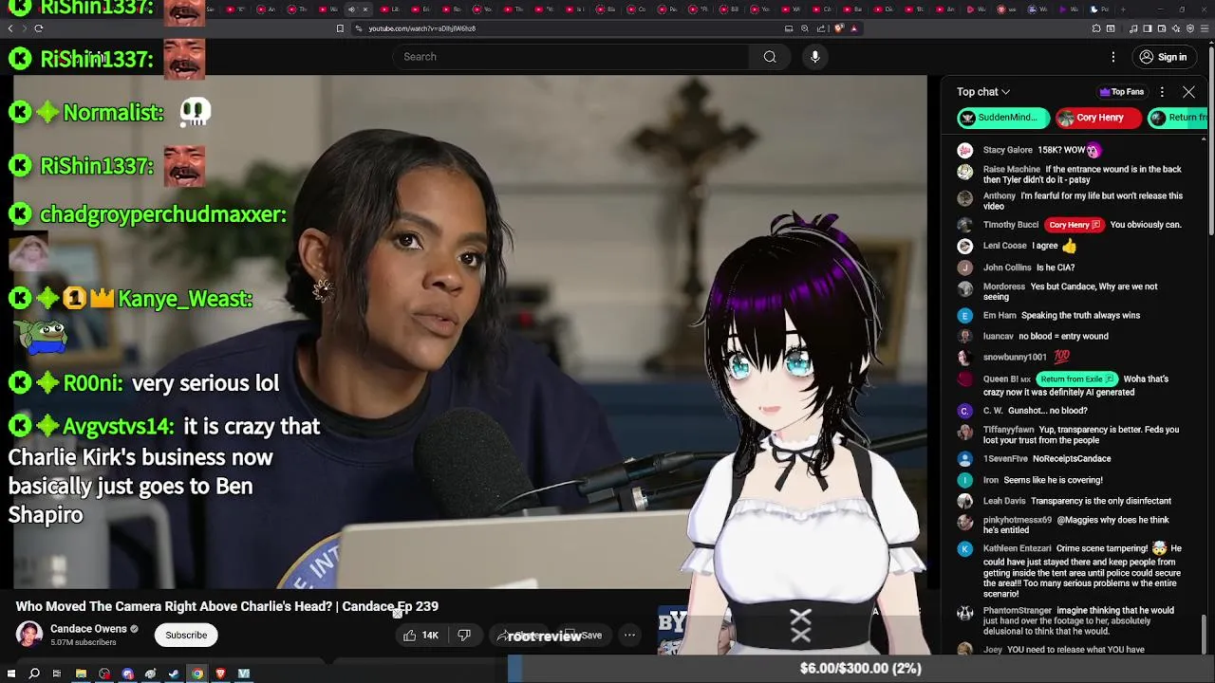Click the '5.07M subscribers' text
Screen dimensions: 1215x683
pos(84,642)
